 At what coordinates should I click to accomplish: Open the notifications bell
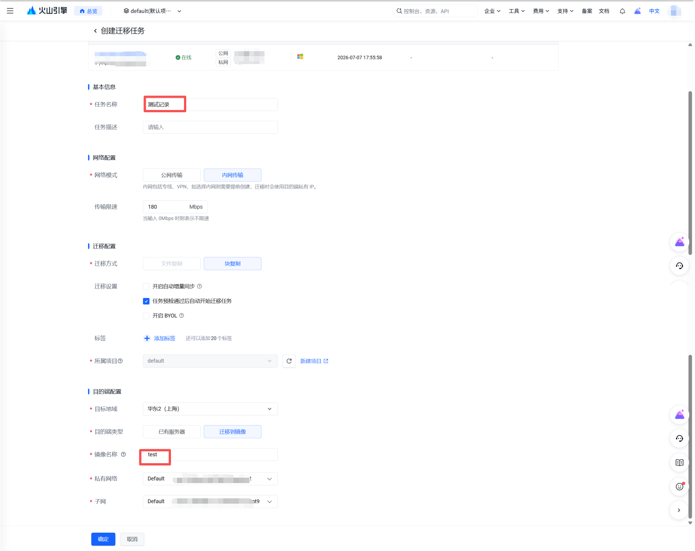point(622,11)
